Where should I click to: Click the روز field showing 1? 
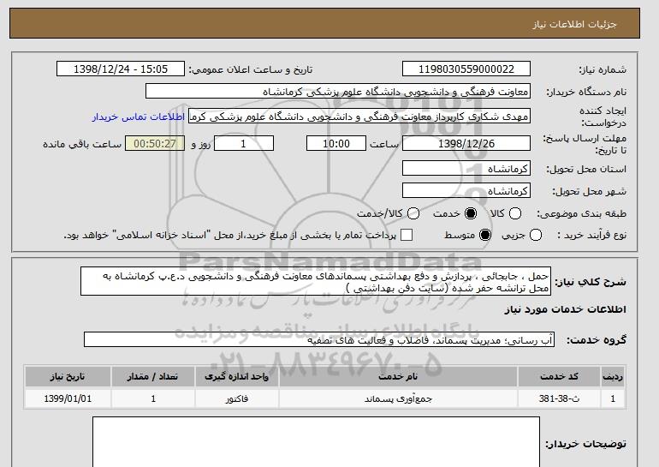pos(244,143)
